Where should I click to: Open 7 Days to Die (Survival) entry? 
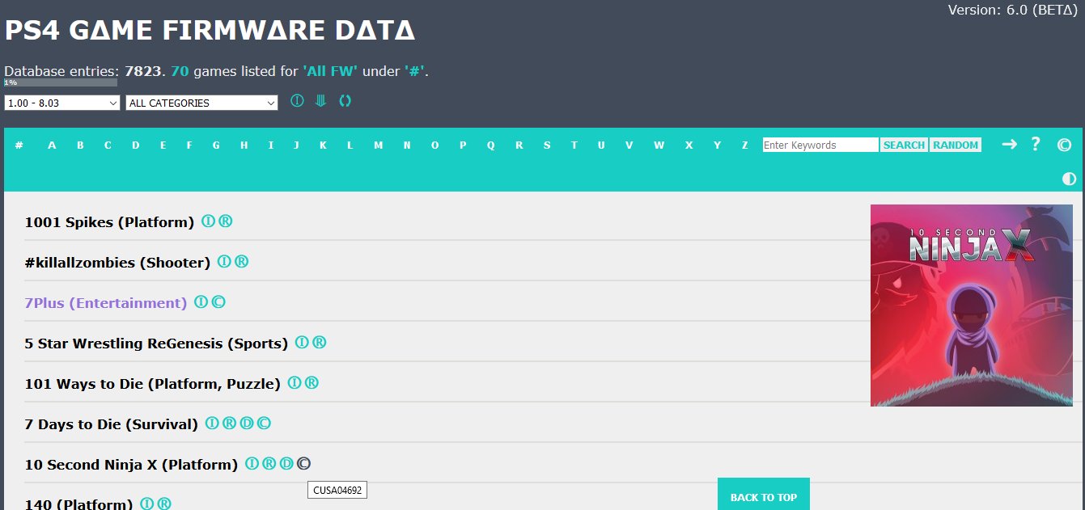pyautogui.click(x=112, y=424)
